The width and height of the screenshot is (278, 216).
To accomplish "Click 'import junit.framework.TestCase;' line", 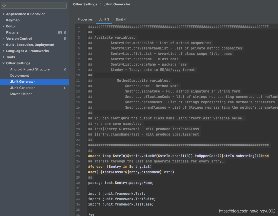I will (x=121, y=204).
